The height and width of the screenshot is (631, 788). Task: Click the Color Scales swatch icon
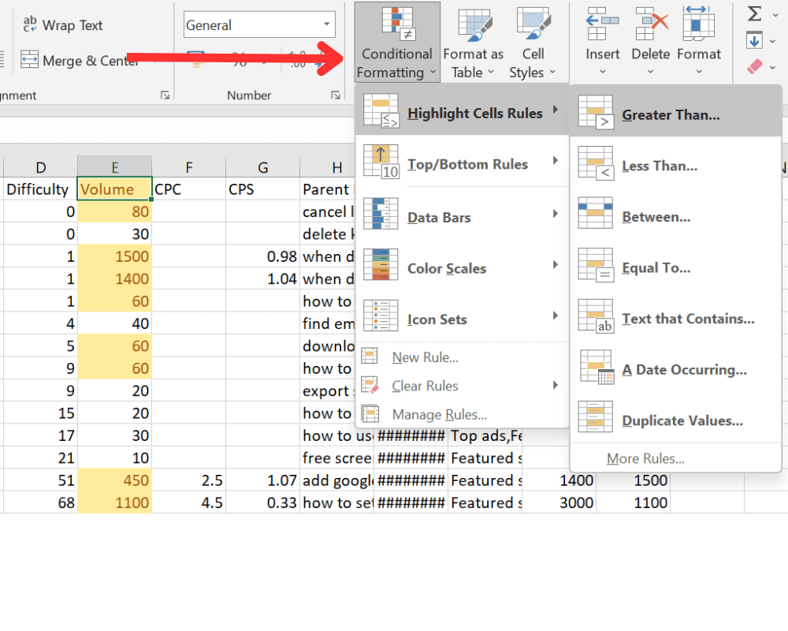pos(381,267)
